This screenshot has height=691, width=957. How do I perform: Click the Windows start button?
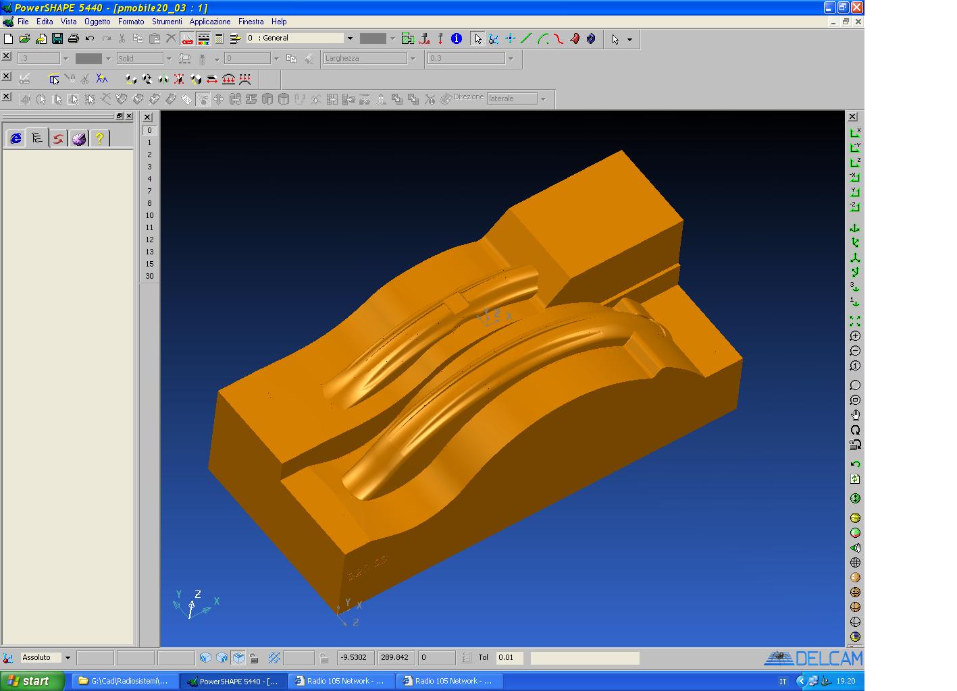[x=32, y=681]
